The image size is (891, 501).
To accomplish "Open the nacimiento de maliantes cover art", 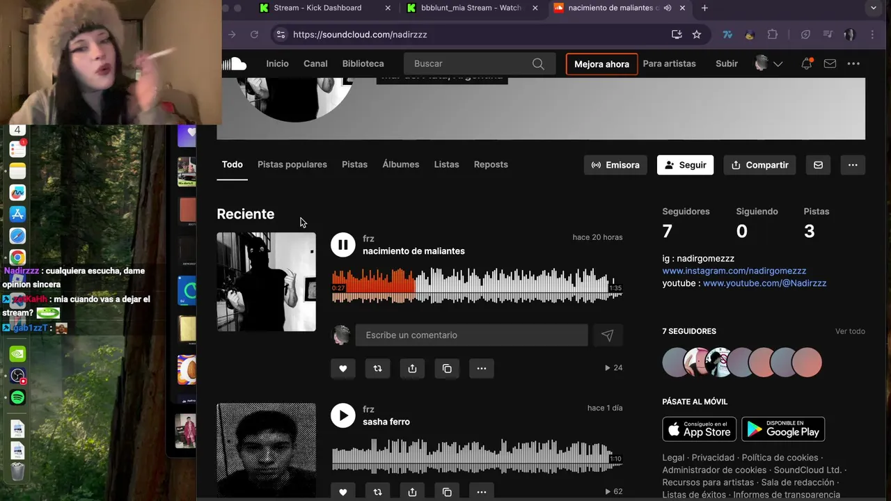I will pos(266,282).
